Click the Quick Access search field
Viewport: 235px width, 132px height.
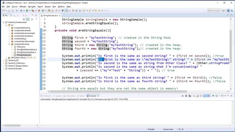coord(214,11)
